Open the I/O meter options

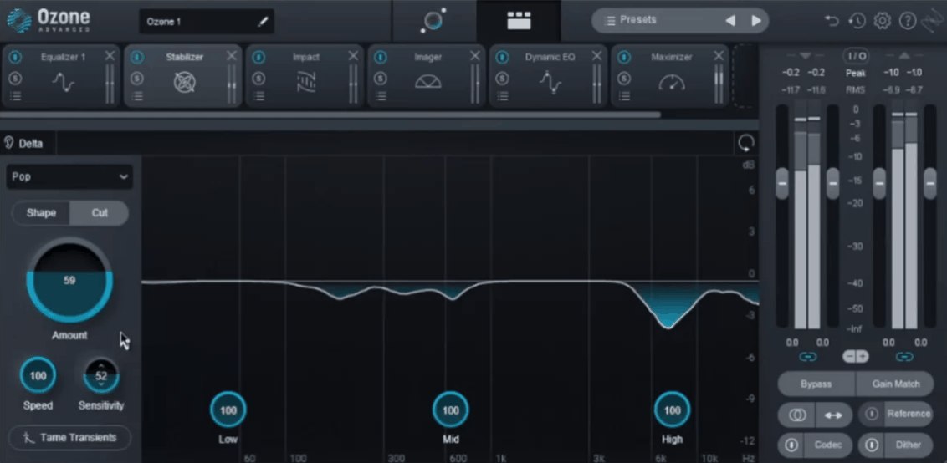856,56
